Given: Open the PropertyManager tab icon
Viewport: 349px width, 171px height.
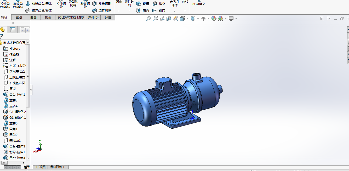Looking at the screenshot, I should (13, 30).
